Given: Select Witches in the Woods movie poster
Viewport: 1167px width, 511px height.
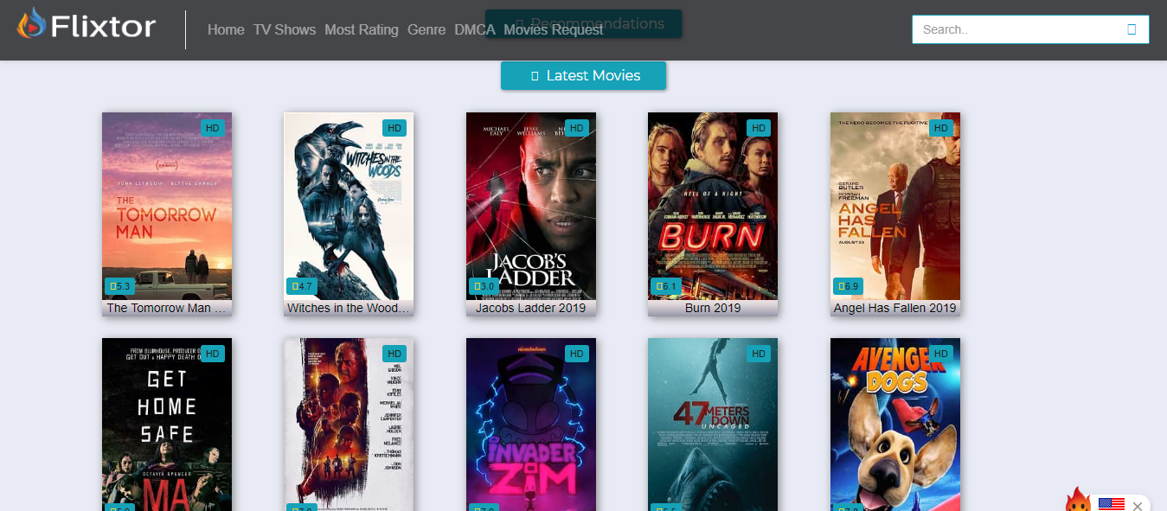Looking at the screenshot, I should 349,206.
